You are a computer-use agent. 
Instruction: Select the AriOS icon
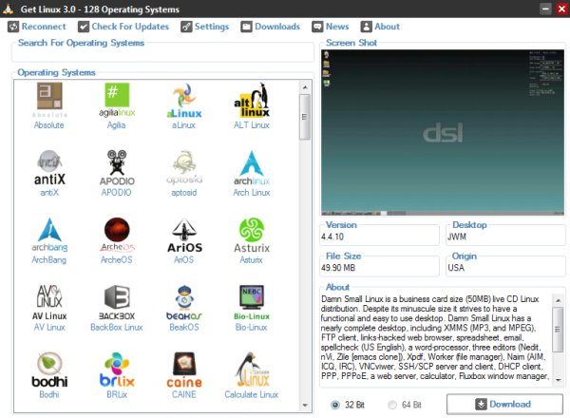point(184,236)
